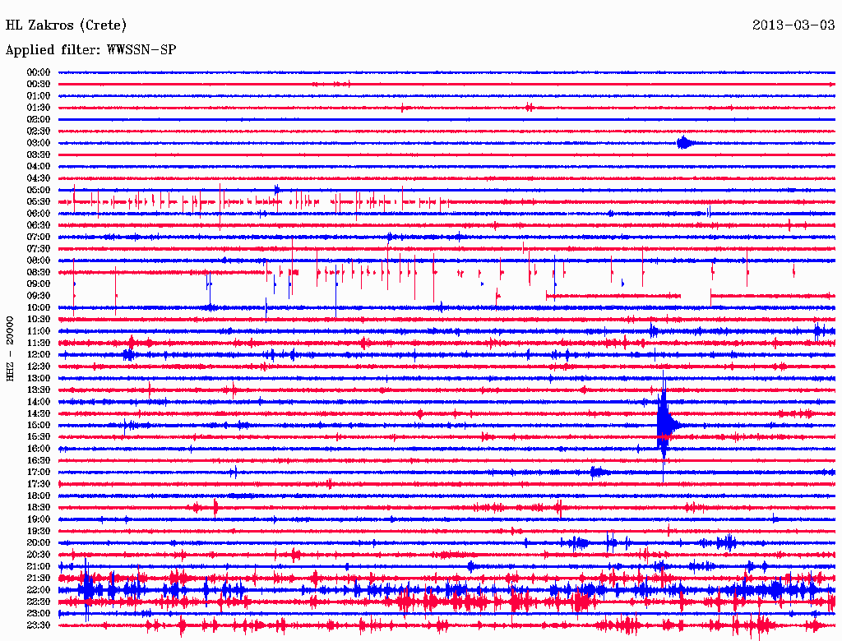Click the 22:30 time label

[39, 602]
